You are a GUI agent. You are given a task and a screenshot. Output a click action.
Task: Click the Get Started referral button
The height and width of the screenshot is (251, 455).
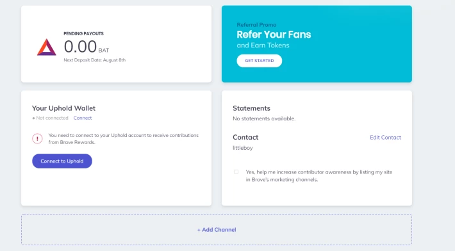(259, 61)
